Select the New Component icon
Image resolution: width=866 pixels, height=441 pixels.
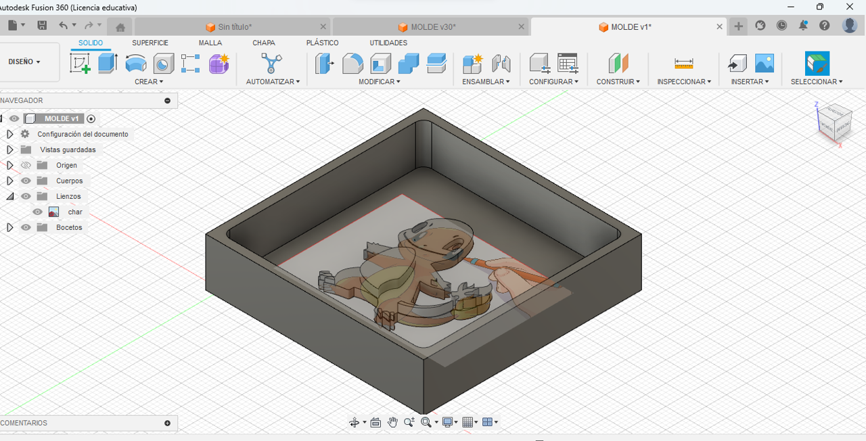[x=472, y=64]
